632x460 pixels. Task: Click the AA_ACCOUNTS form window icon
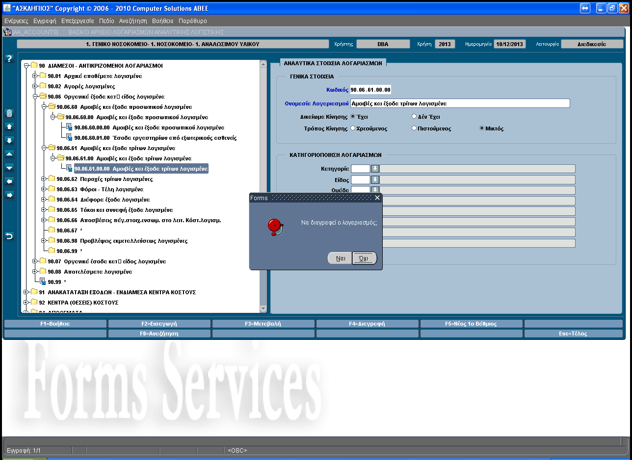coord(7,32)
